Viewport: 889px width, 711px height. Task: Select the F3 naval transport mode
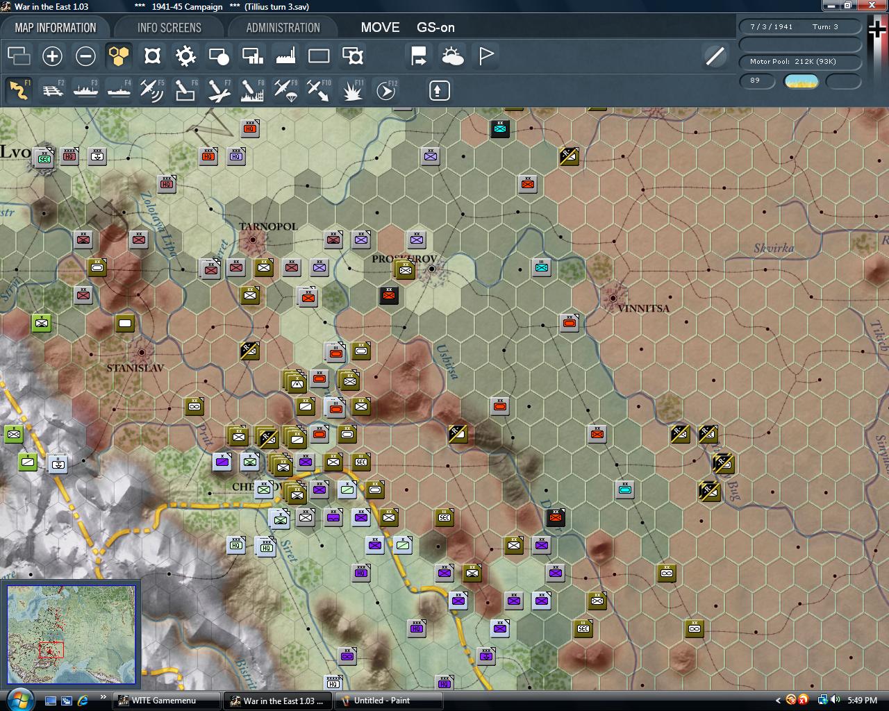pos(85,90)
